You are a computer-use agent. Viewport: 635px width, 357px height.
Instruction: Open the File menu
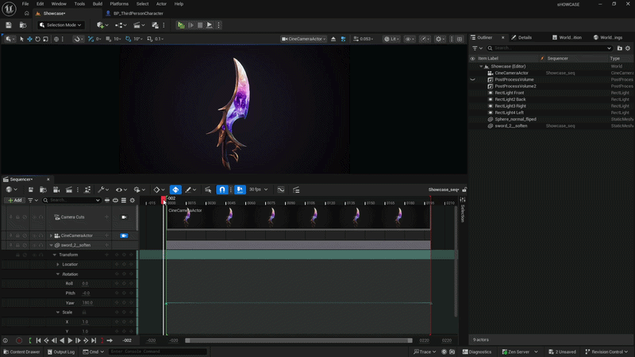[25, 4]
